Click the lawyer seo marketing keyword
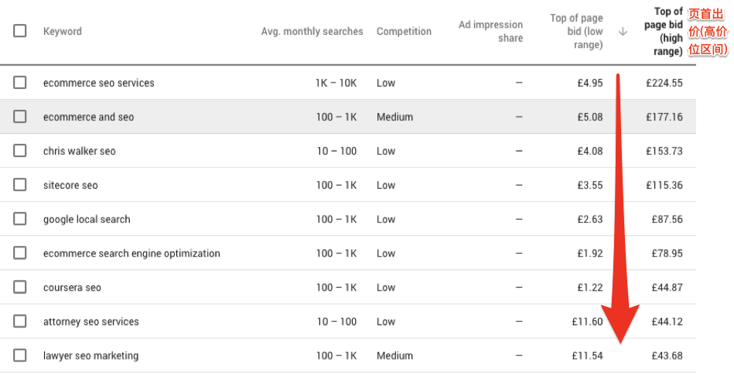 tap(90, 356)
